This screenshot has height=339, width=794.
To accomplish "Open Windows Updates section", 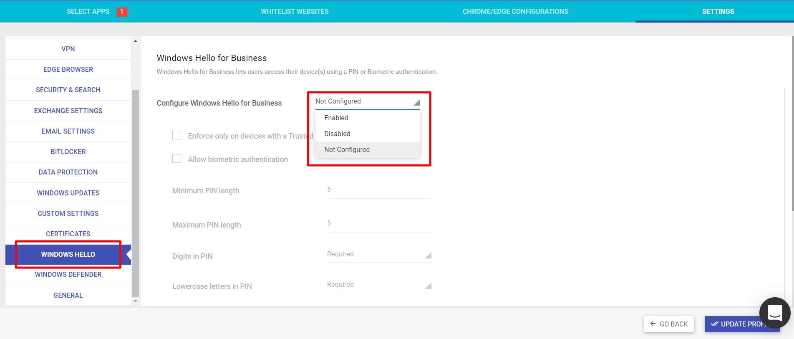I will pos(68,193).
